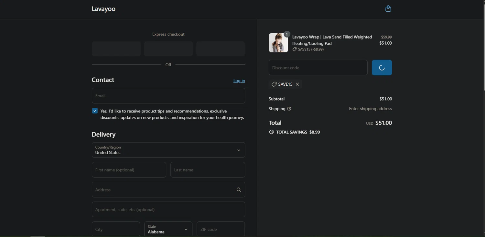Image resolution: width=485 pixels, height=237 pixels.
Task: Click the Lavayoo Wrap product thumbnail
Action: pos(278,43)
